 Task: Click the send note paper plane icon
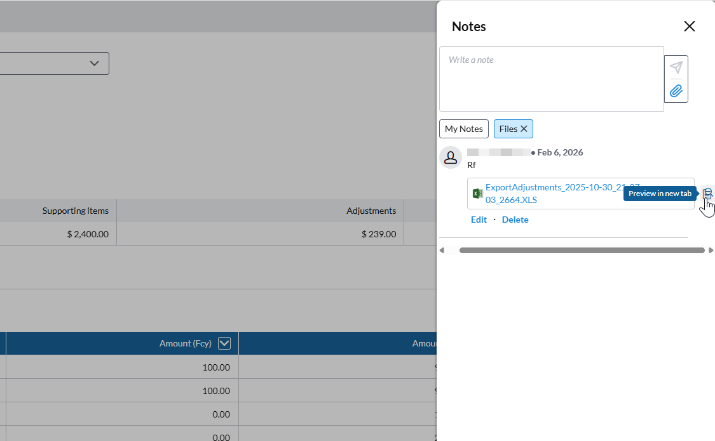(676, 67)
